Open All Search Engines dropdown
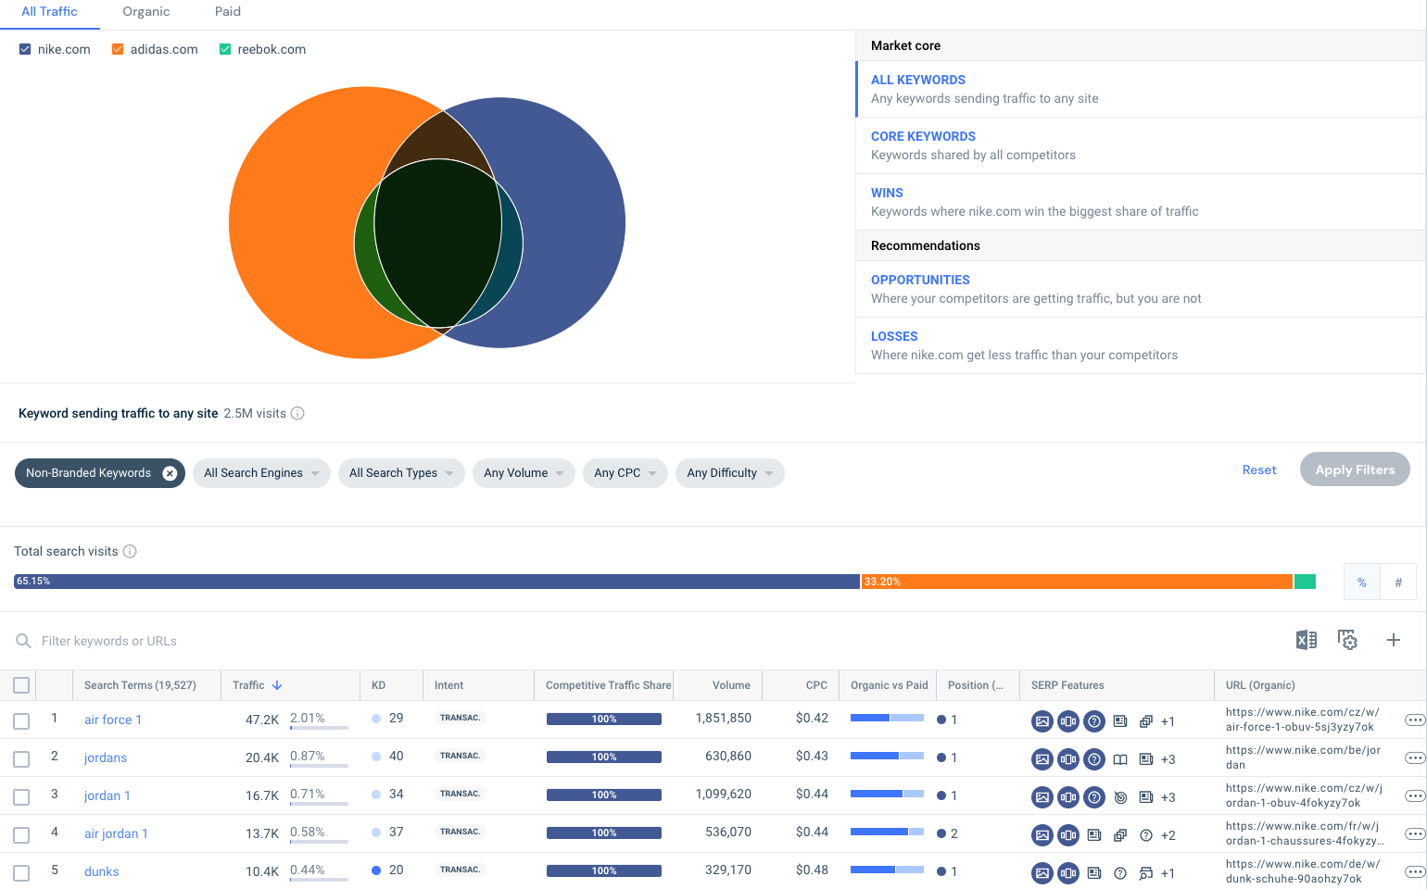Viewport: 1427px width, 889px height. coord(261,473)
